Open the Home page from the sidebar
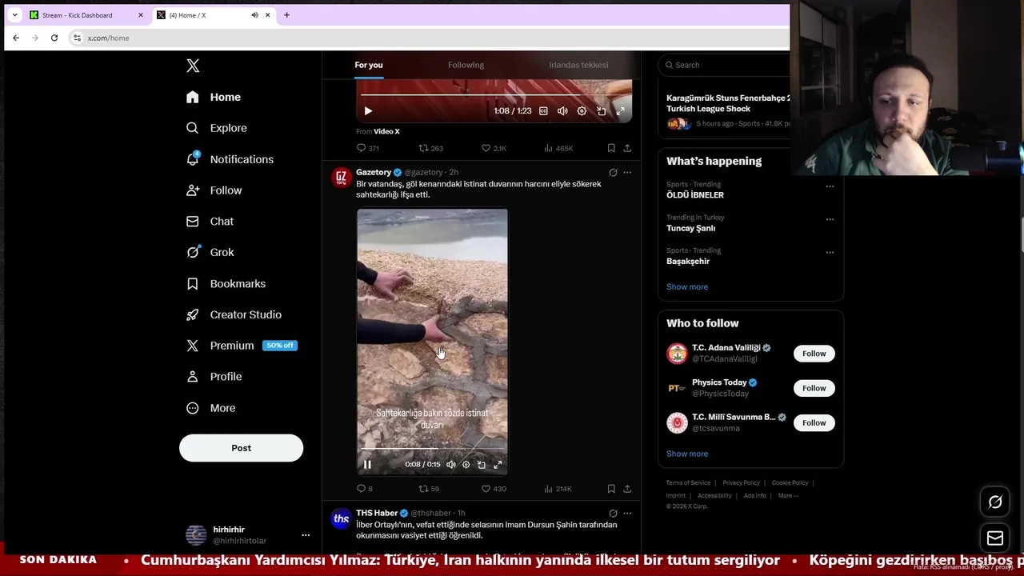 (x=213, y=97)
